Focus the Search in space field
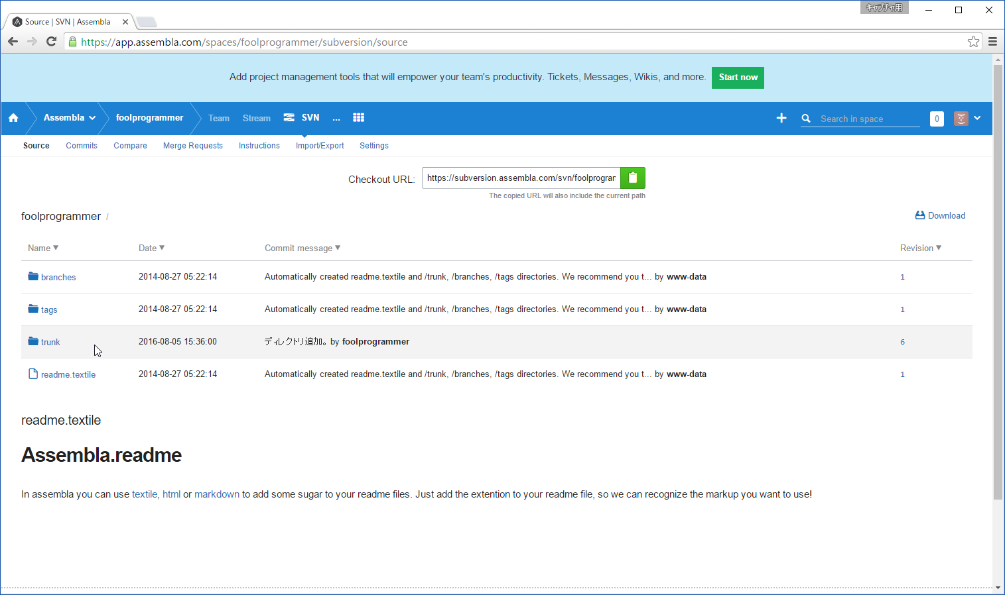This screenshot has width=1005, height=595. 869,119
